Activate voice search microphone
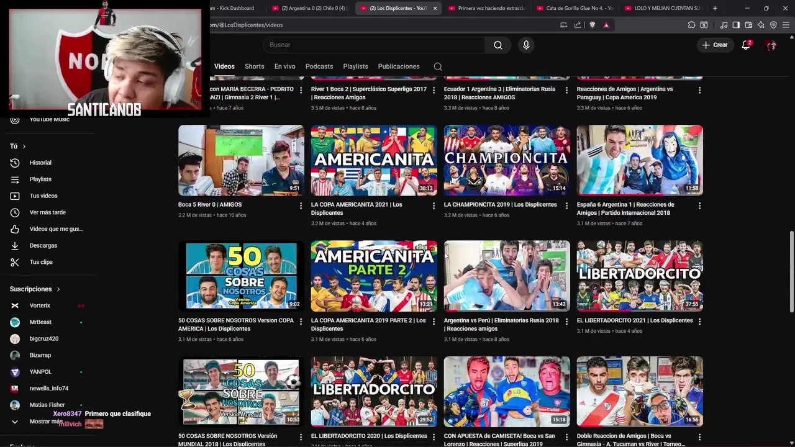Viewport: 795px width, 447px height. (526, 45)
